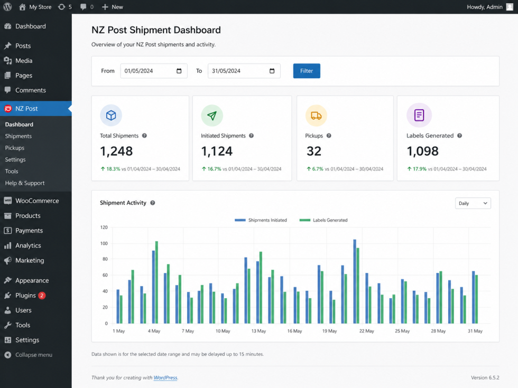Select the NZ Post Dashboard submenu item
Viewport: 518px width, 388px height.
pyautogui.click(x=19, y=125)
